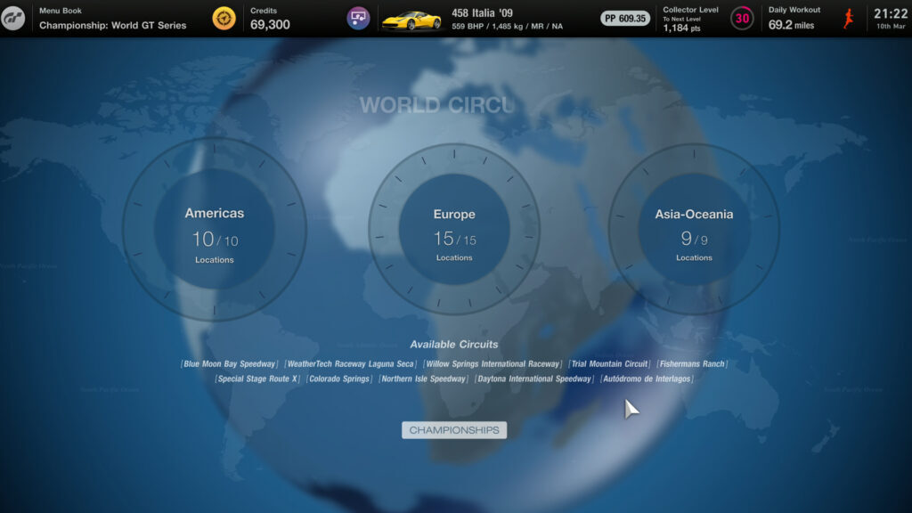
Task: Click the GT logo icon
Action: tap(12, 18)
